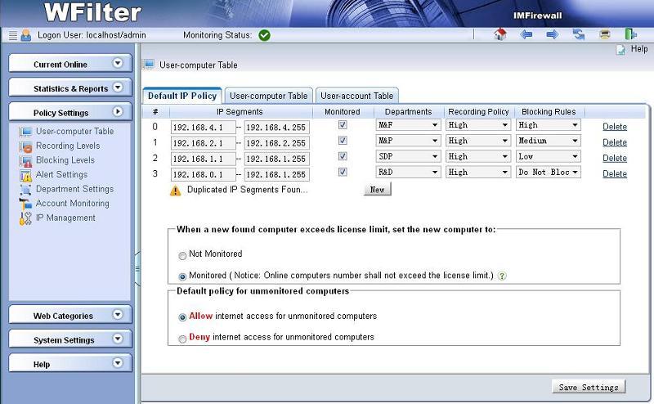Delete IP segment row 1

615,142
